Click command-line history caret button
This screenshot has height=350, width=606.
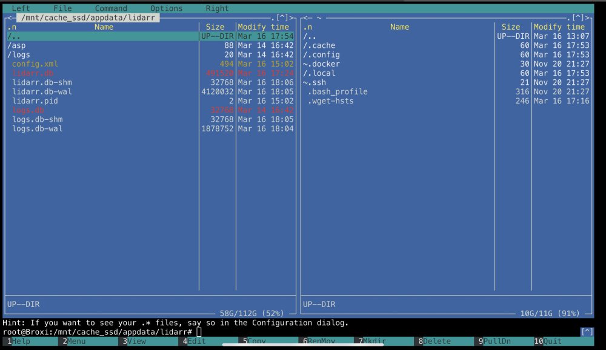(x=587, y=332)
